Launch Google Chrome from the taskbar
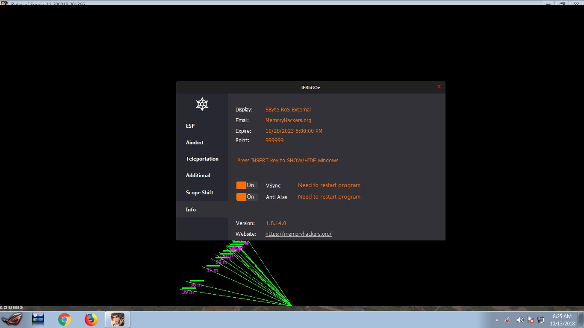Image resolution: width=584 pixels, height=328 pixels. click(x=65, y=319)
